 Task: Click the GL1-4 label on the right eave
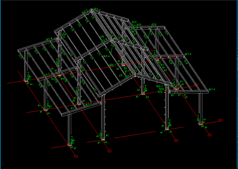point(212,89)
